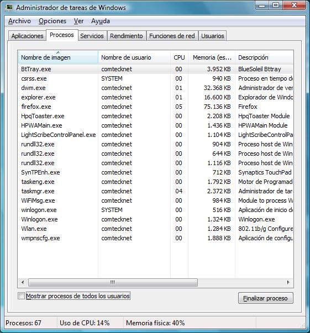
Task: Select the rundll32.exe using 904 KB
Action: (x=155, y=144)
